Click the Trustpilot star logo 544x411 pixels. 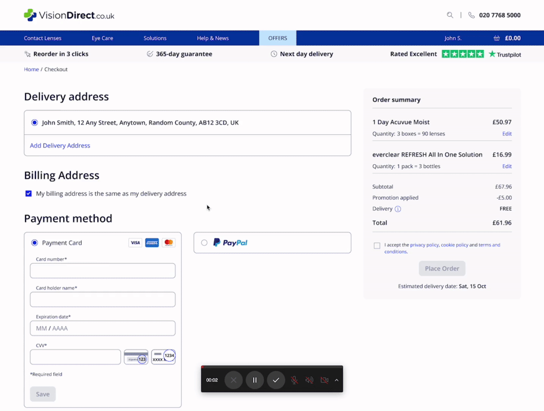(505, 54)
